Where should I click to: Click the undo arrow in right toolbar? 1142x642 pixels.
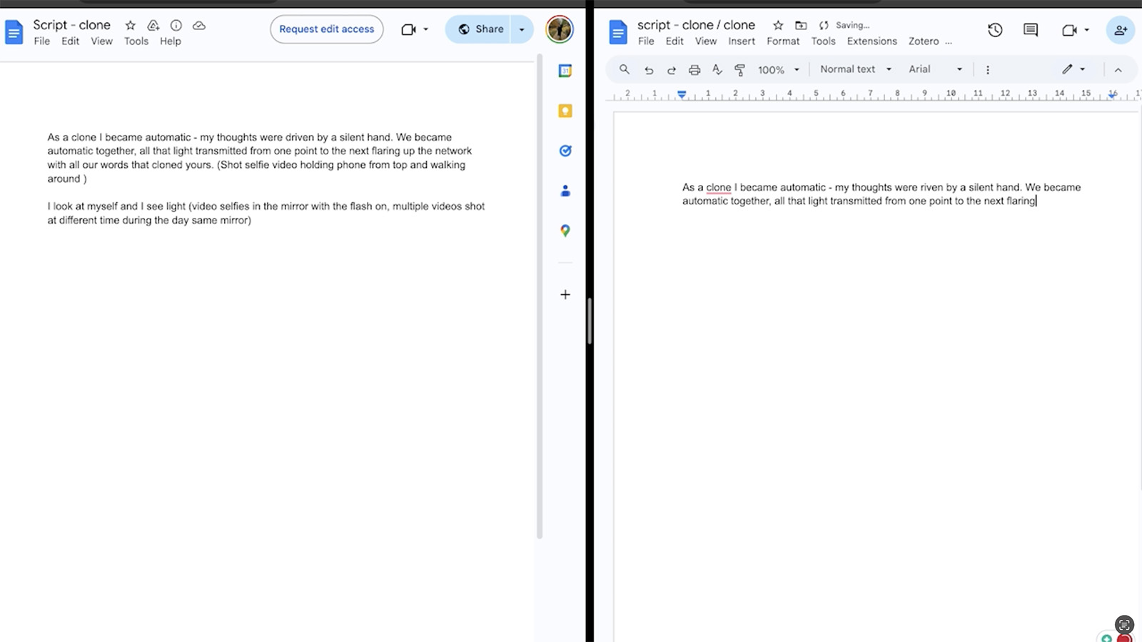coord(648,70)
